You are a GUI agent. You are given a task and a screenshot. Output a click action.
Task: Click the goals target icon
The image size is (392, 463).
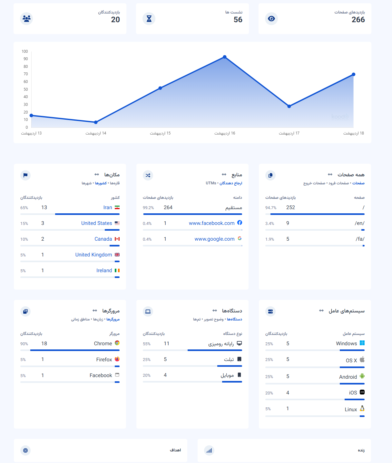25,450
